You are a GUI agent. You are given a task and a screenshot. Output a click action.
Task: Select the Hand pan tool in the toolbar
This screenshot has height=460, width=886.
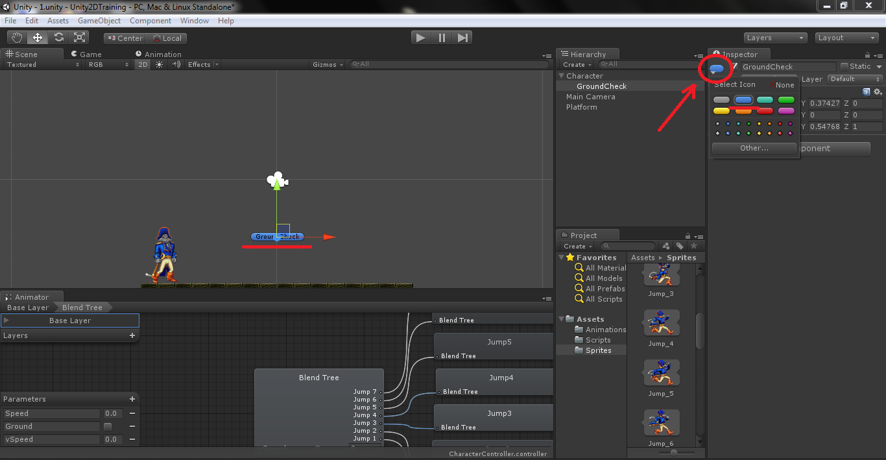pos(16,37)
